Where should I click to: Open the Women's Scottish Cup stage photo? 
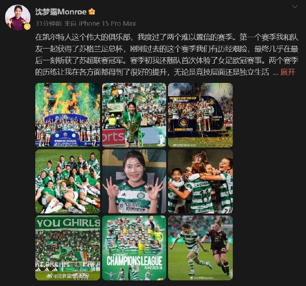[x=201, y=115]
